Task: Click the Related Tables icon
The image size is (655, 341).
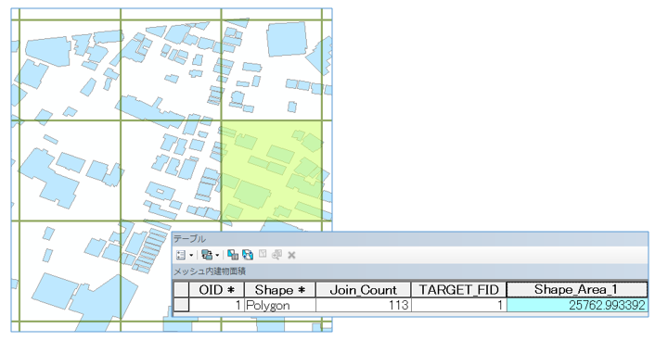Action: 206,255
